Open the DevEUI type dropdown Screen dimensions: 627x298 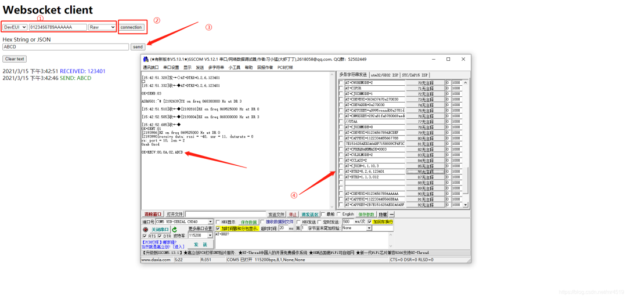pos(15,27)
